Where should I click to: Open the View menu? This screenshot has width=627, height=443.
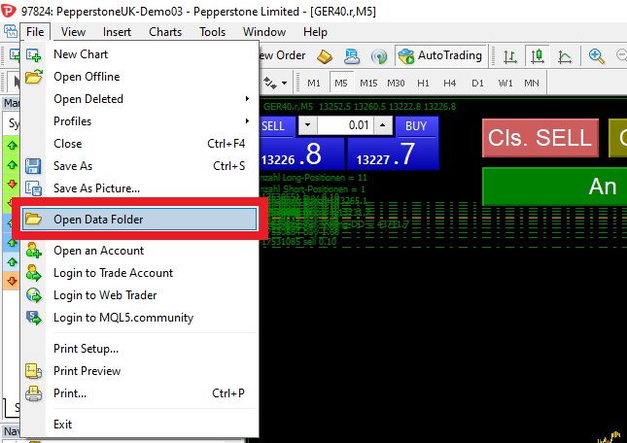(x=73, y=31)
